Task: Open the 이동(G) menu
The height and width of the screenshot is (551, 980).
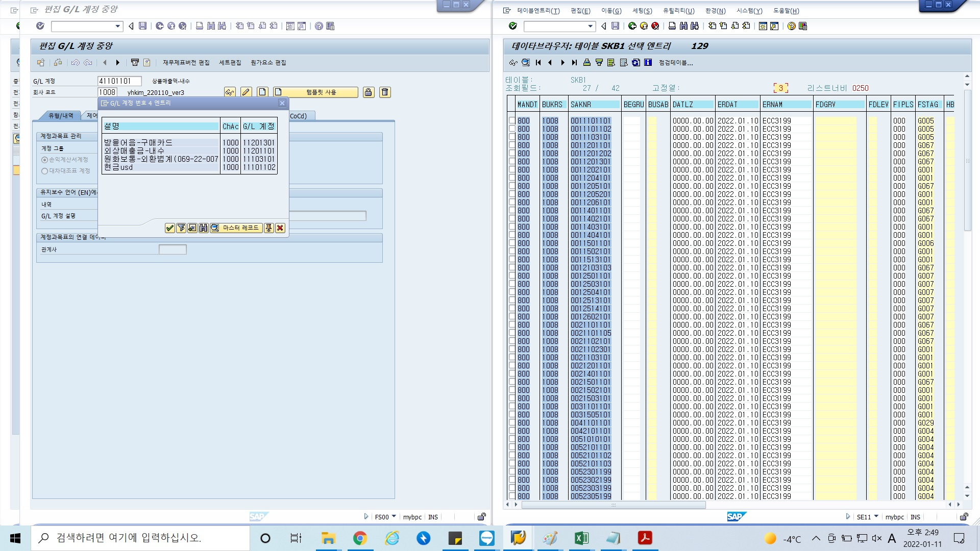Action: [x=611, y=11]
